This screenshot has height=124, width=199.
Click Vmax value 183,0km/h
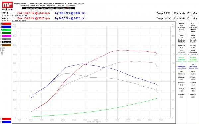coord(181,74)
